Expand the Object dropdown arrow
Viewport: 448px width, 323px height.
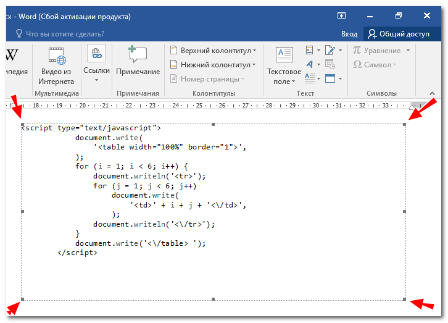coord(340,78)
